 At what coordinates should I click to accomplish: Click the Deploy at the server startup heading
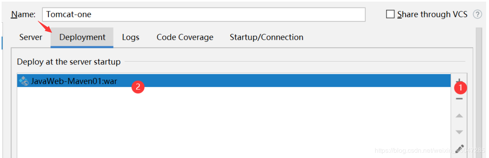point(69,62)
